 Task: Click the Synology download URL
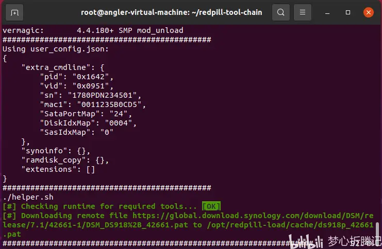click(x=253, y=216)
